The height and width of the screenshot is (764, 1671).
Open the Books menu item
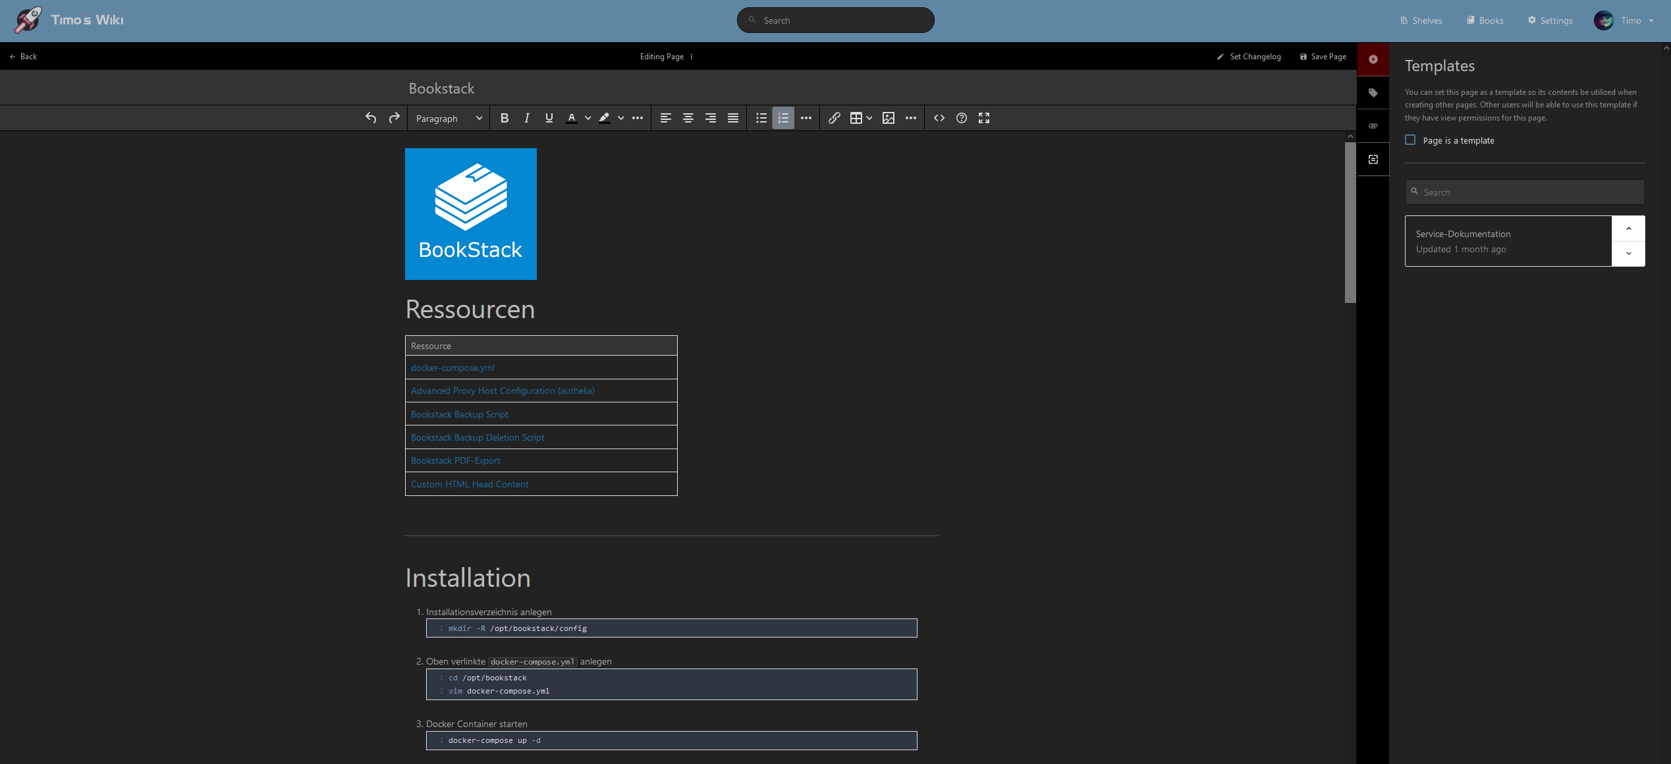click(1485, 20)
